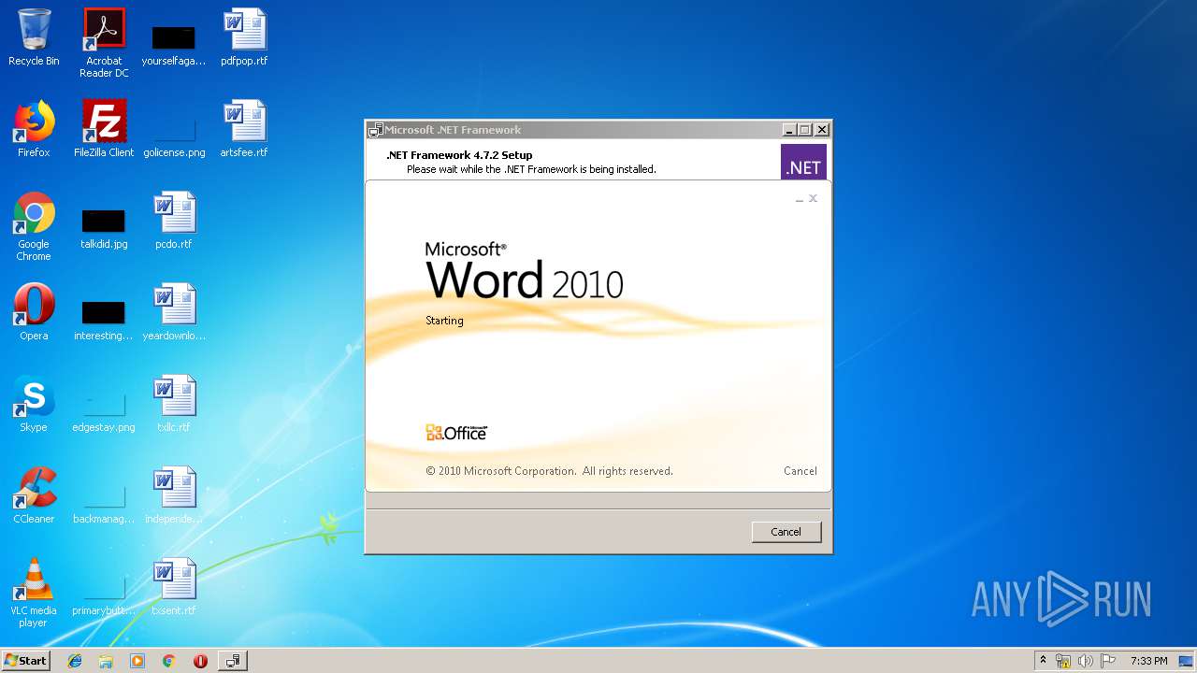Select the txllc.rtf document icon
This screenshot has width=1197, height=673.
174,404
